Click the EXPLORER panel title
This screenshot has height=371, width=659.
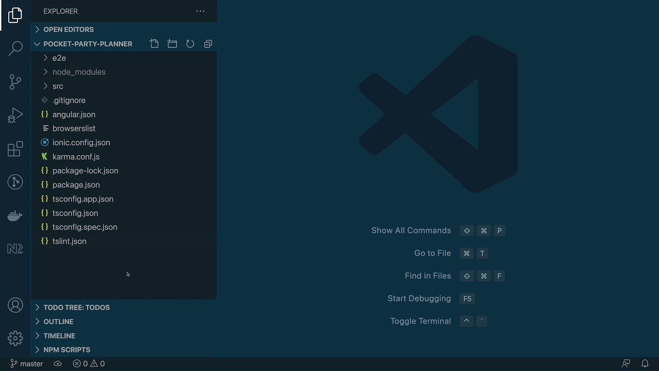[x=61, y=11]
